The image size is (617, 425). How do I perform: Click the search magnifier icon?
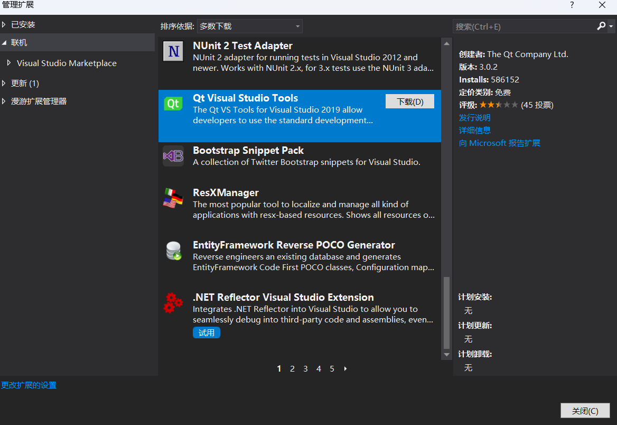point(601,26)
